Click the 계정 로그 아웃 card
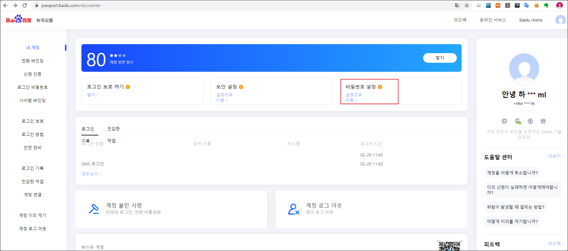568x251 pixels. [x=371, y=209]
